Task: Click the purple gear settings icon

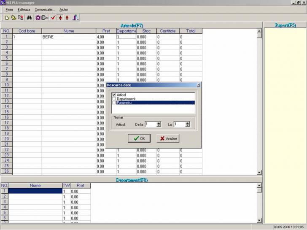Action: click(x=38, y=18)
